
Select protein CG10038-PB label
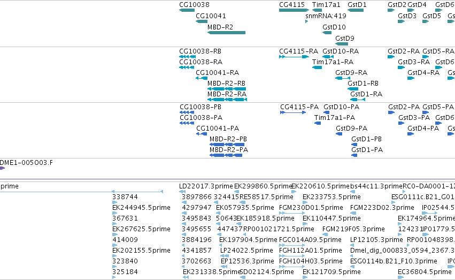tap(200, 107)
